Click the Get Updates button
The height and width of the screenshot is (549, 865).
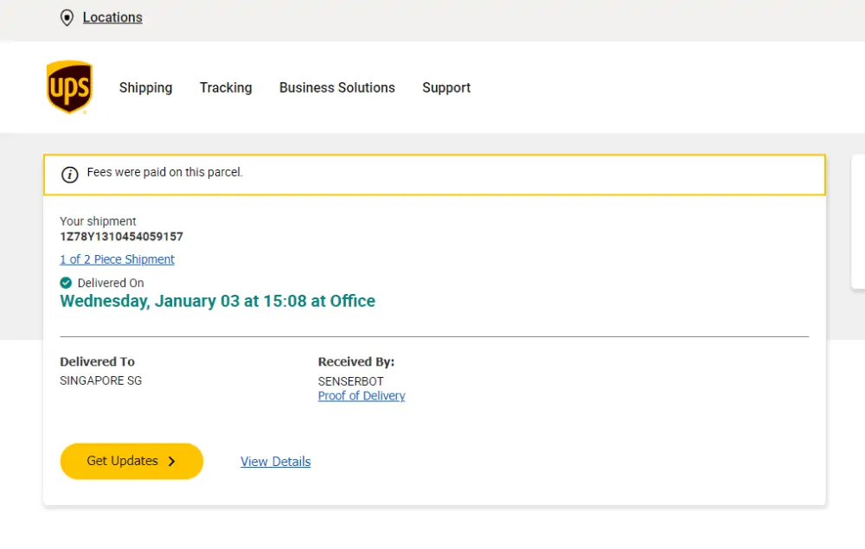tap(131, 462)
